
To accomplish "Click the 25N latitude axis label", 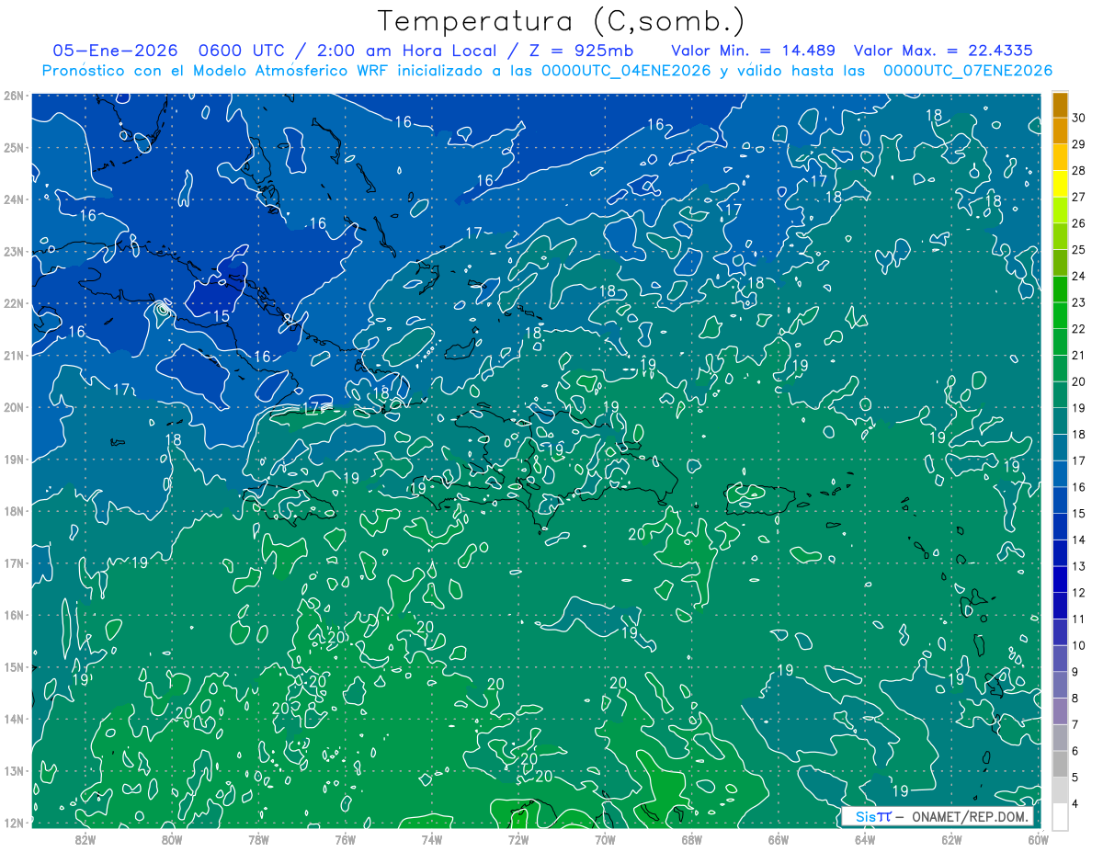I will click(13, 147).
